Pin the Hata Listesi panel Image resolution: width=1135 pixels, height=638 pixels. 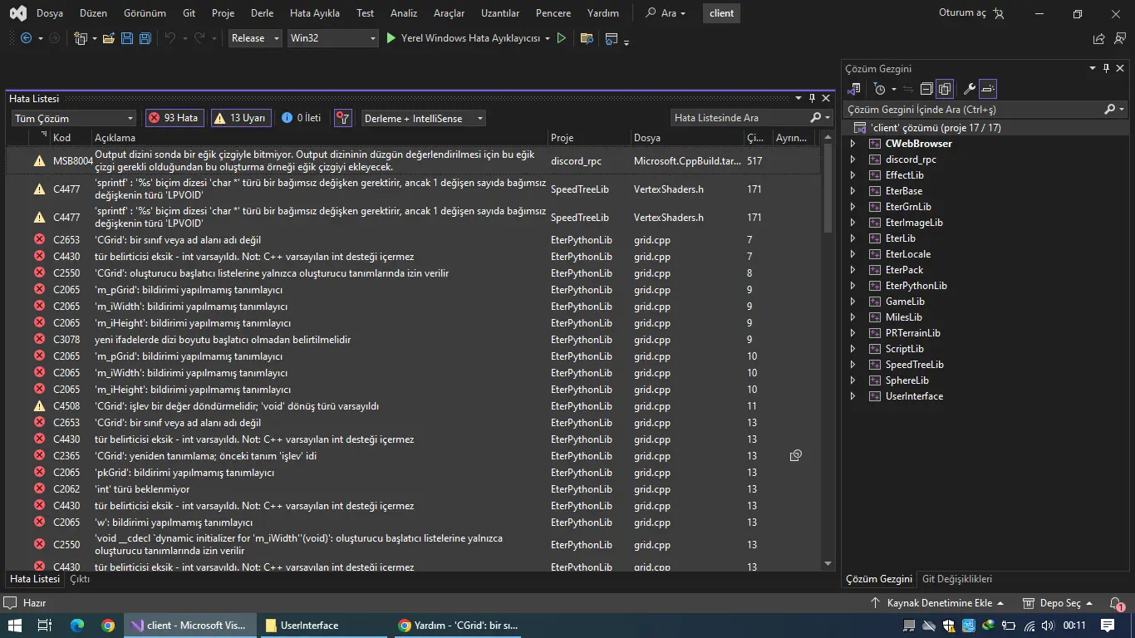pyautogui.click(x=812, y=98)
